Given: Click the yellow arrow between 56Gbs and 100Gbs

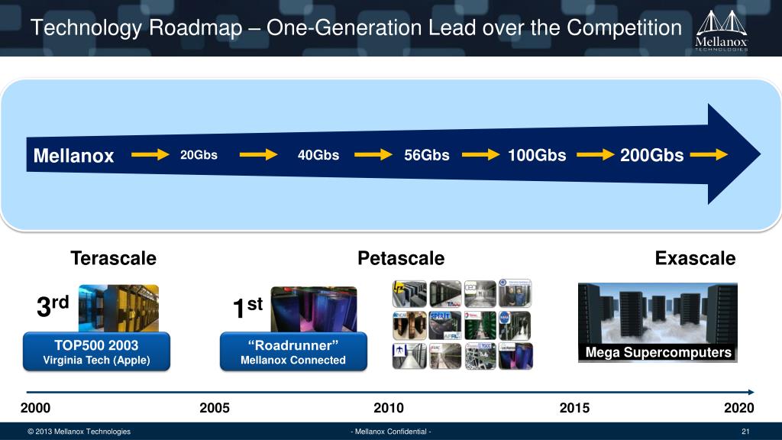Looking at the screenshot, I should [481, 154].
